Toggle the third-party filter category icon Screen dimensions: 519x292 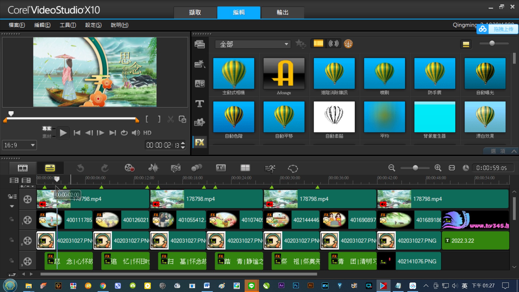click(x=348, y=44)
